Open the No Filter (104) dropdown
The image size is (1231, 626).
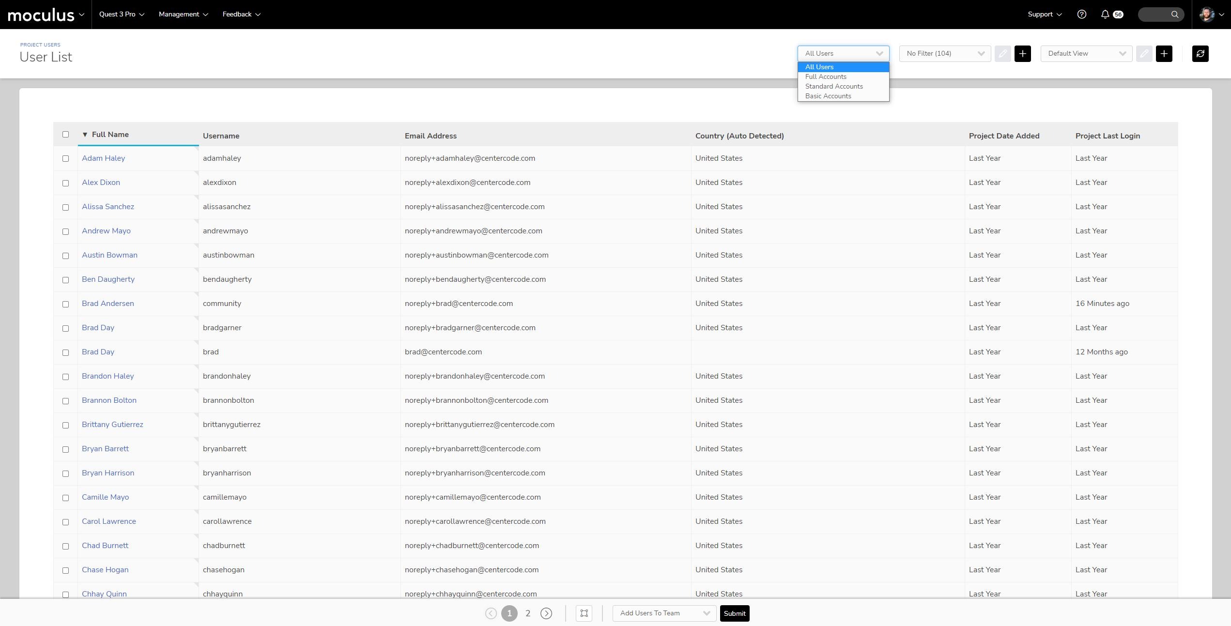(944, 54)
